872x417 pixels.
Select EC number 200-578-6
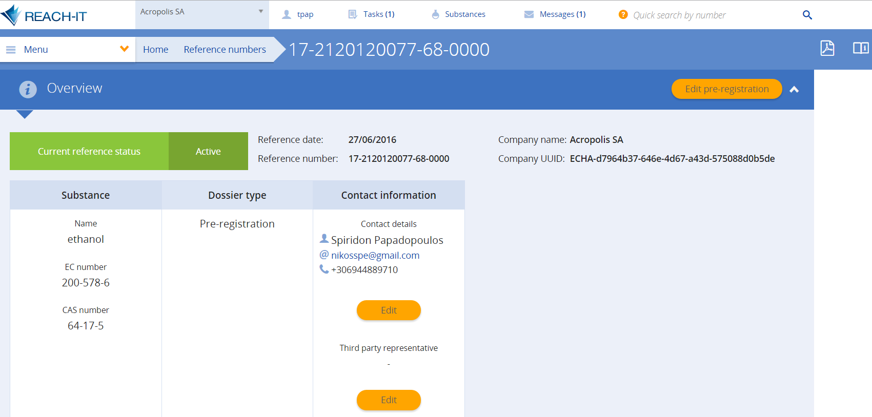point(86,283)
